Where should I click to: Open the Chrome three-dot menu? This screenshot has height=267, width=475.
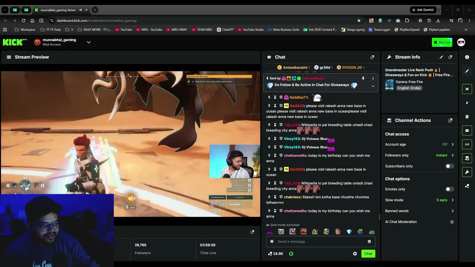(470, 20)
